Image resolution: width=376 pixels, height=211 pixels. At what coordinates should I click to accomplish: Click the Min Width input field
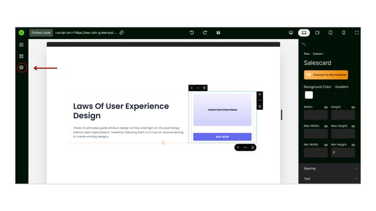tap(315, 153)
